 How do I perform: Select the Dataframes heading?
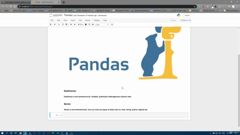point(70,91)
